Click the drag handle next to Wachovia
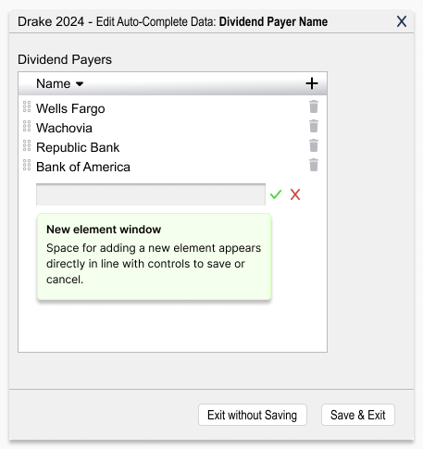This screenshot has width=423, height=449. [x=27, y=126]
